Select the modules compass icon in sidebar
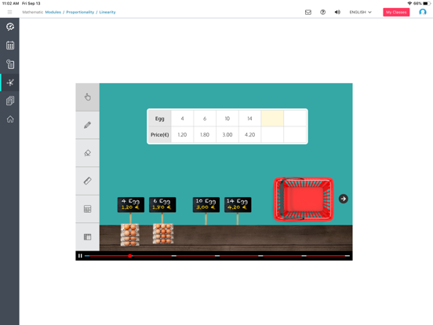 10,82
